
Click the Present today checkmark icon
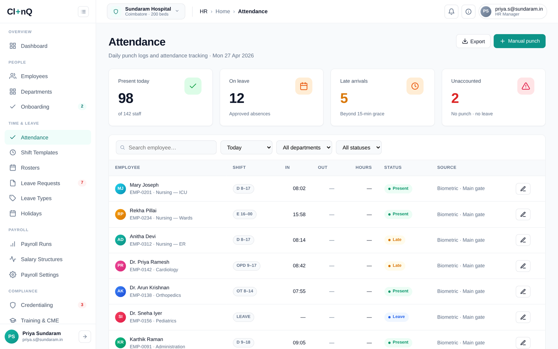point(193,86)
